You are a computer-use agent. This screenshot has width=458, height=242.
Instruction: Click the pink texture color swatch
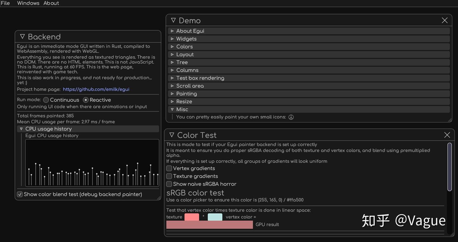click(192, 217)
